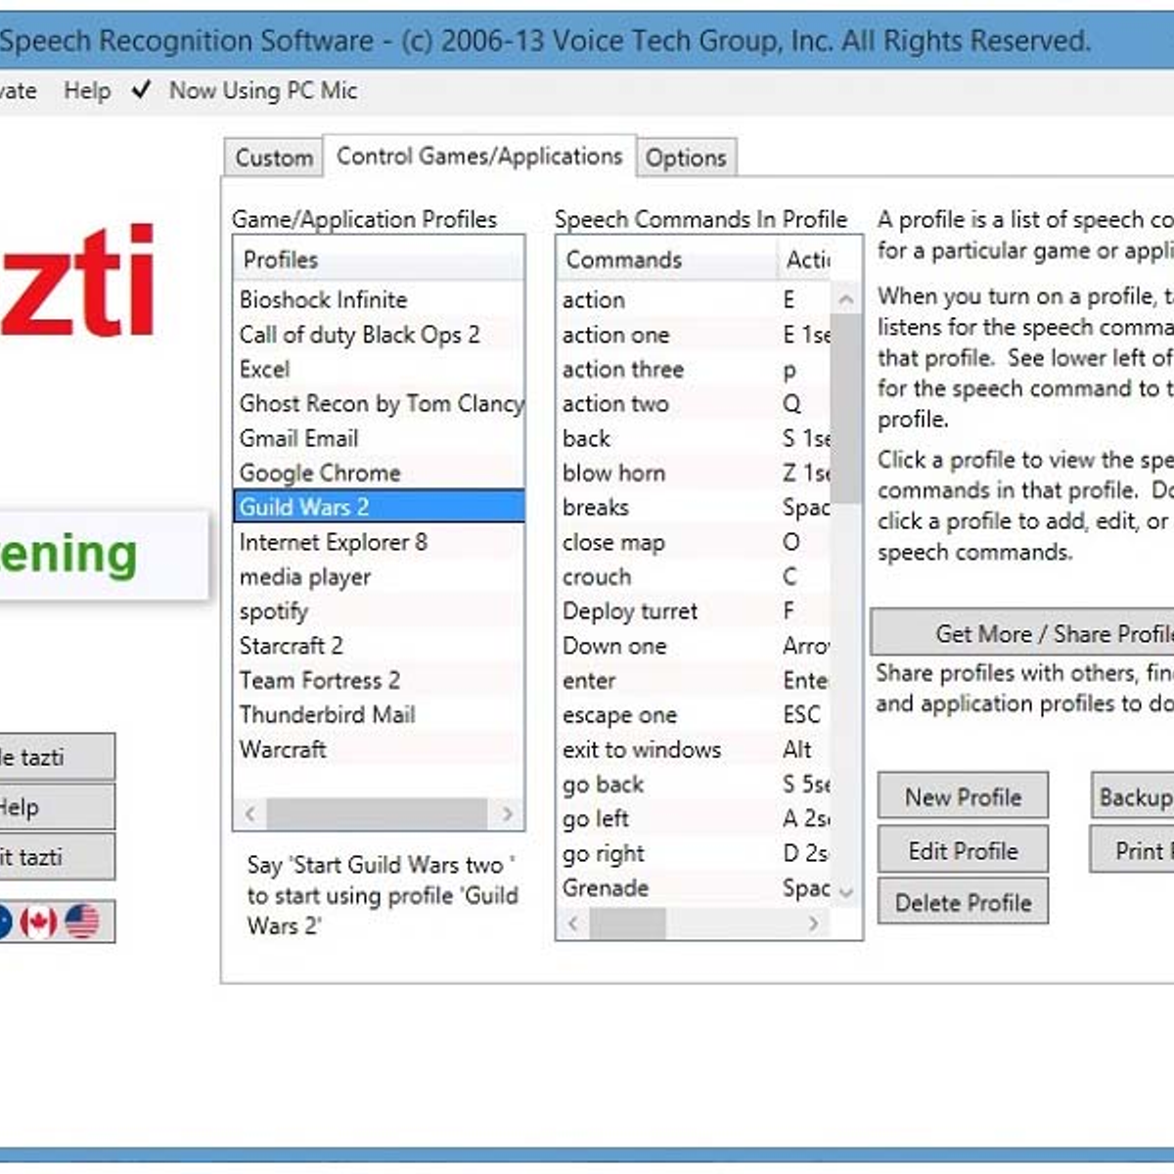Select the Guild Wars 2 profile
1174x1174 pixels.
pyautogui.click(x=379, y=507)
